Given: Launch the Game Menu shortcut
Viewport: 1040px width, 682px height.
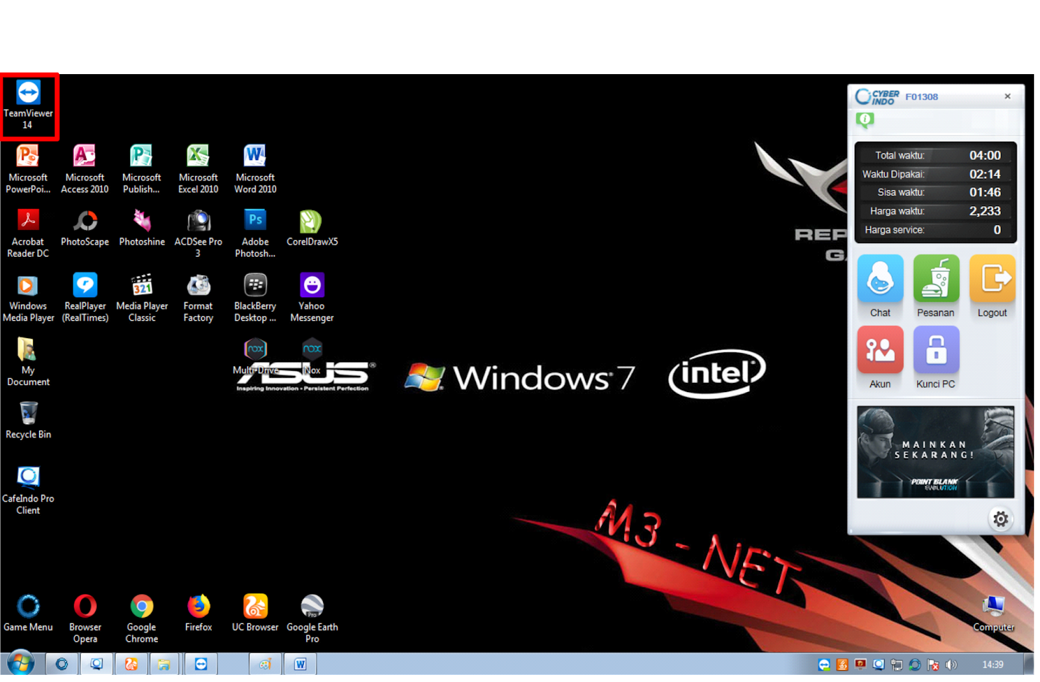Looking at the screenshot, I should 28,613.
